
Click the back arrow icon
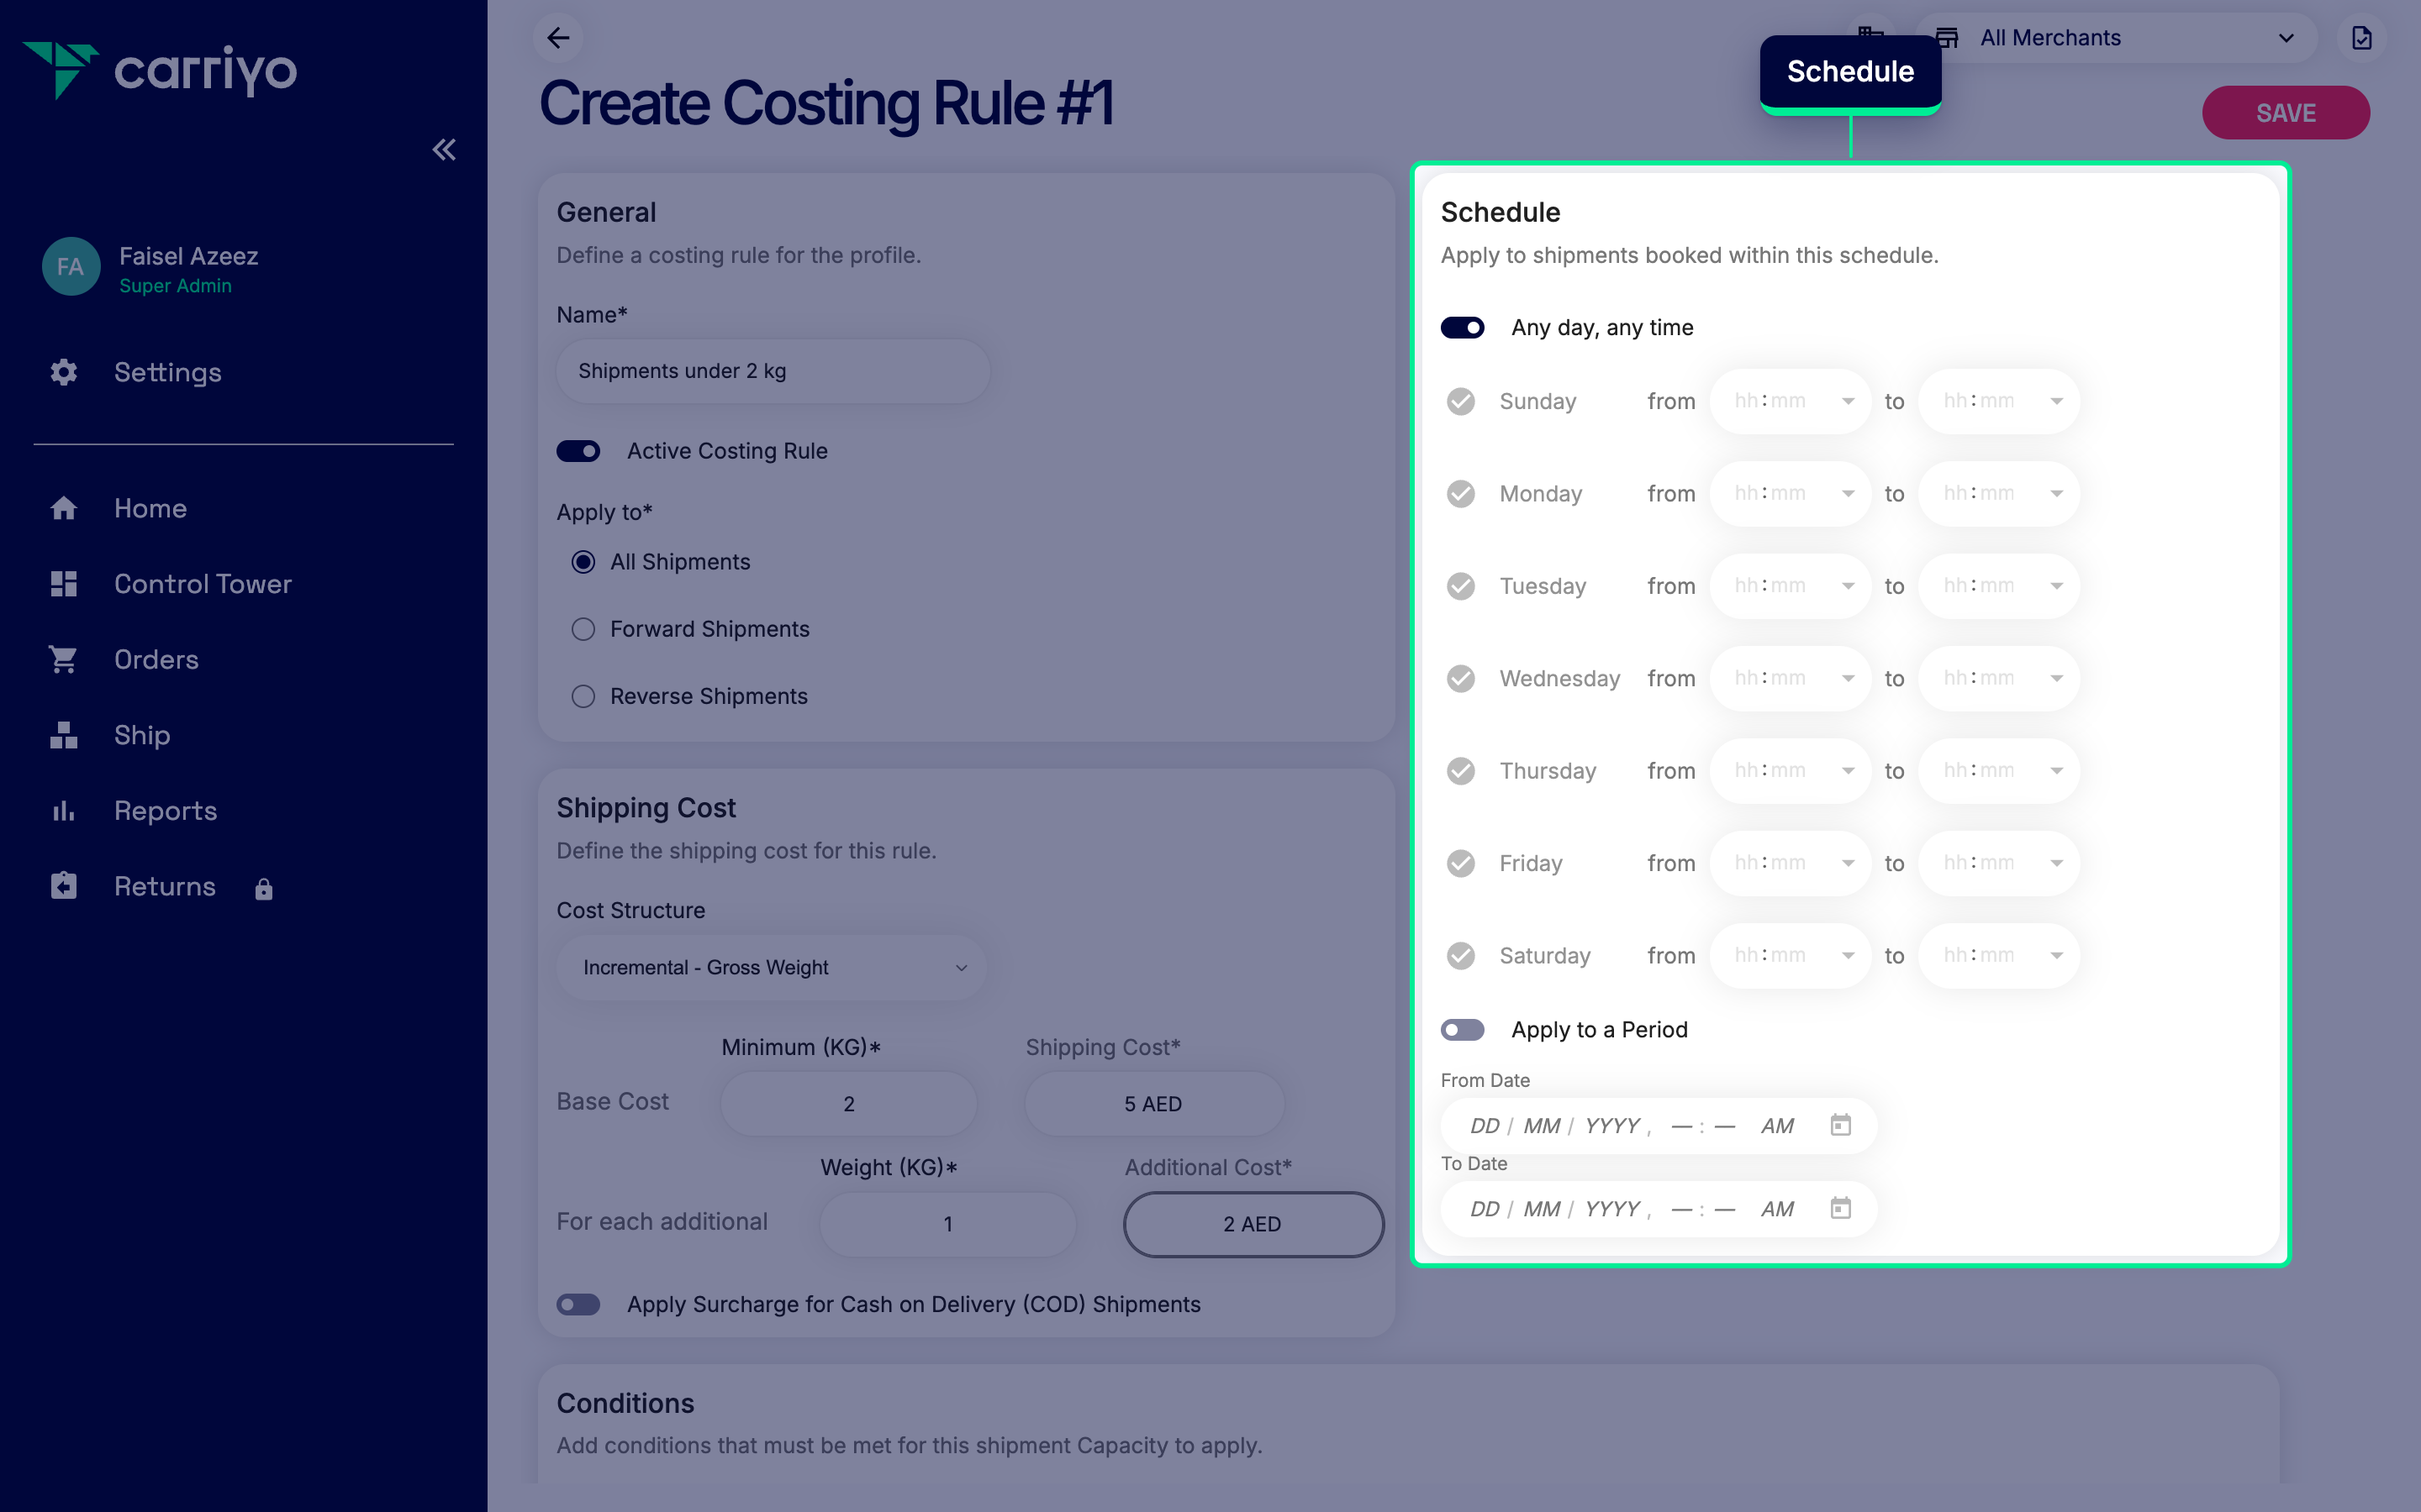(558, 38)
